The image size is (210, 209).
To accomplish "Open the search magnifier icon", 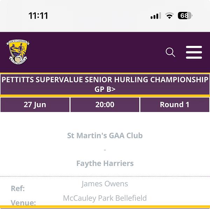I will point(170,52).
